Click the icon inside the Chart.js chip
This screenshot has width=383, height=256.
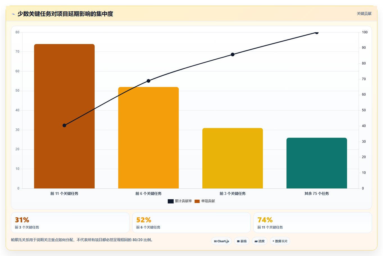(x=215, y=241)
